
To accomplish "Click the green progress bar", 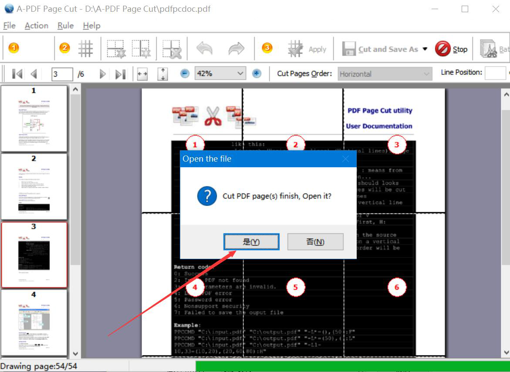I will [x=353, y=366].
